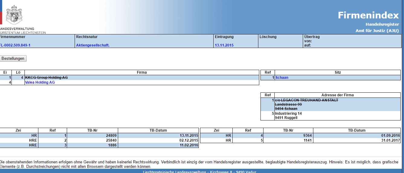This screenshot has width=404, height=173.
Task: Click the disclaimer text about Handelsregisterauszug
Action: [x=199, y=164]
